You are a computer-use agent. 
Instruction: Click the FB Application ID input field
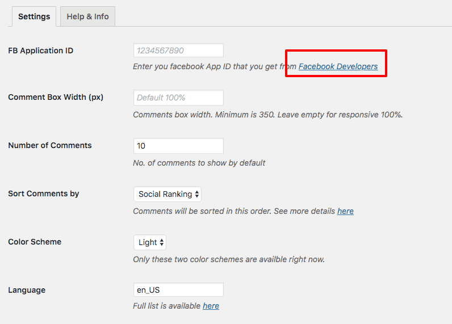pos(178,51)
